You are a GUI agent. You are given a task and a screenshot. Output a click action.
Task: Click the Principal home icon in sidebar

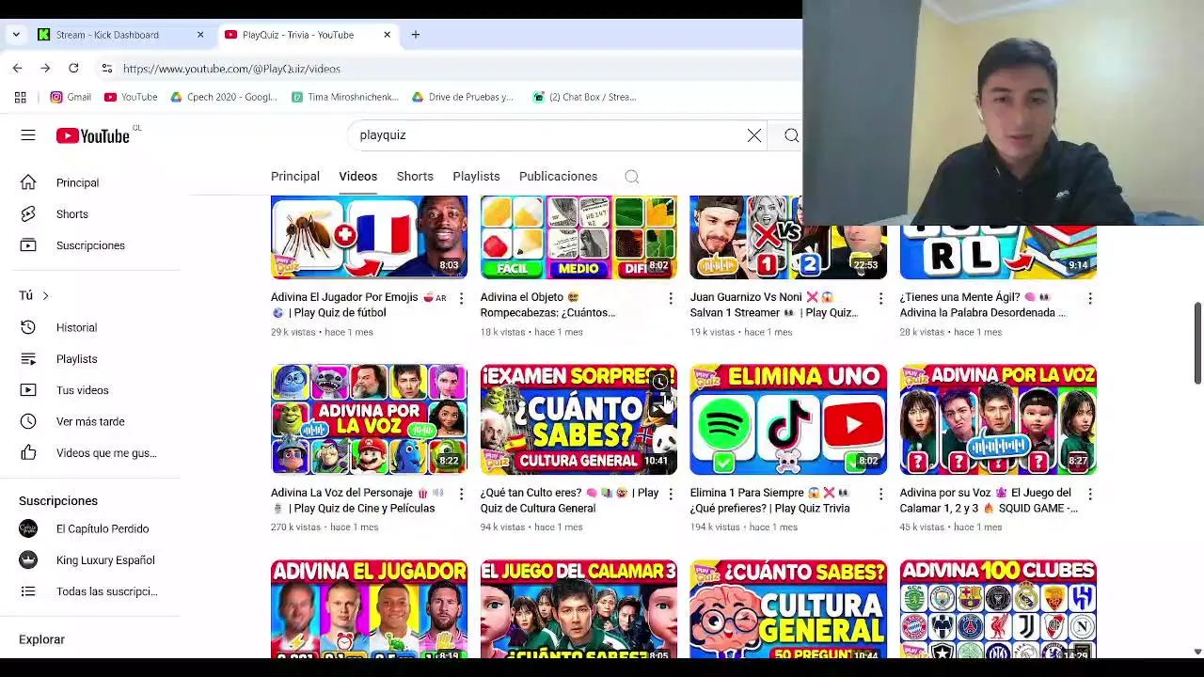(x=28, y=182)
